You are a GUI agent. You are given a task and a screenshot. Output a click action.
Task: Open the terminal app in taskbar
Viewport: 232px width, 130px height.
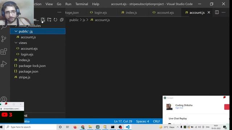click(x=113, y=127)
